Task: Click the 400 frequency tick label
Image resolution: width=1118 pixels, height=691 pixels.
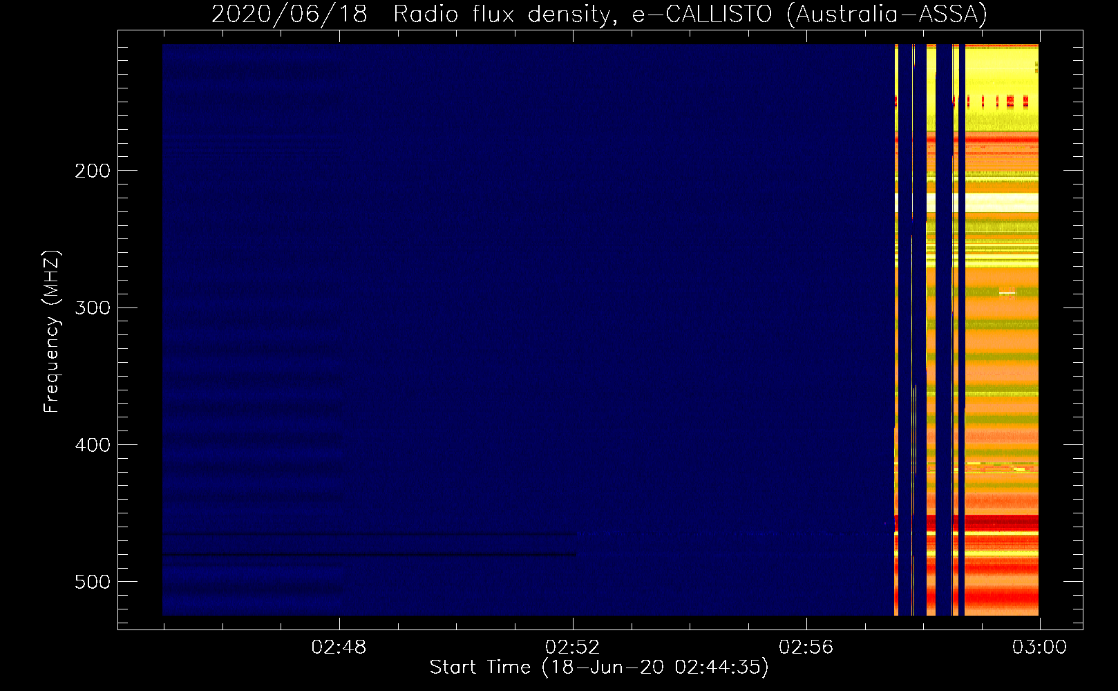Action: click(93, 445)
